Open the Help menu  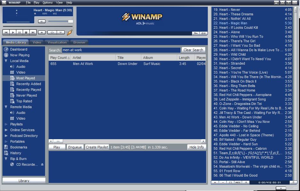(x=69, y=3)
